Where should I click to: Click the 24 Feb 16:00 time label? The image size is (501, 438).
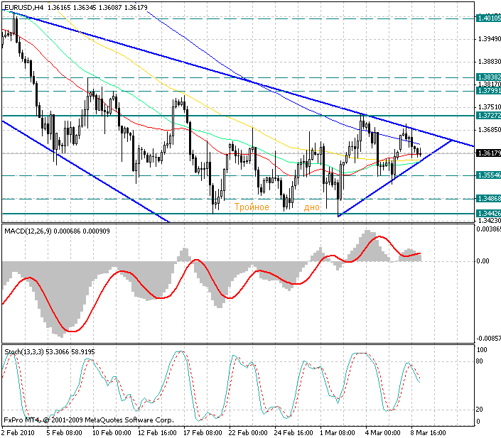(293, 433)
